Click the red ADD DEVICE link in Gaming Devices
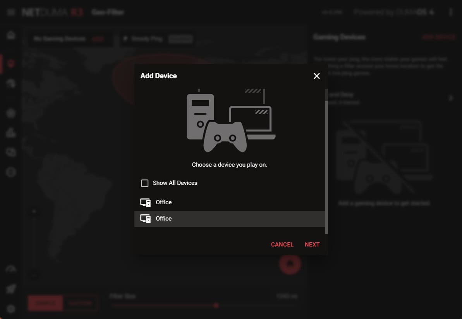 (439, 37)
